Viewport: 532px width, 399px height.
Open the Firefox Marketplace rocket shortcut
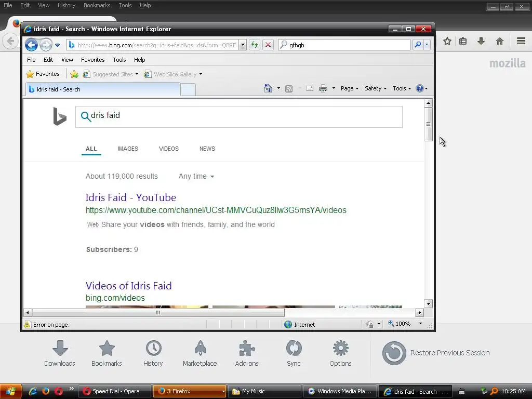pos(200,353)
